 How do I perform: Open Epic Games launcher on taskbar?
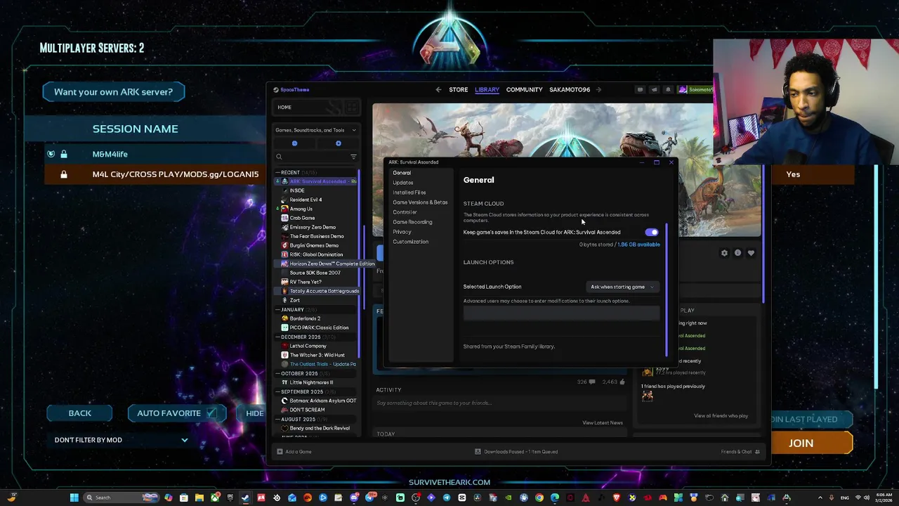[230, 498]
